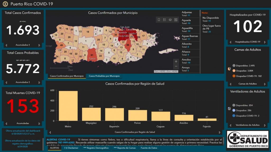Go to previous Camas de Adultos panel

[231, 84]
